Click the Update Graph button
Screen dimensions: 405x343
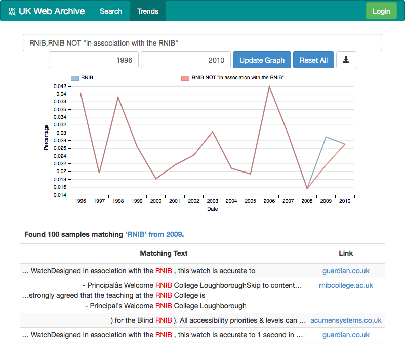(x=262, y=60)
